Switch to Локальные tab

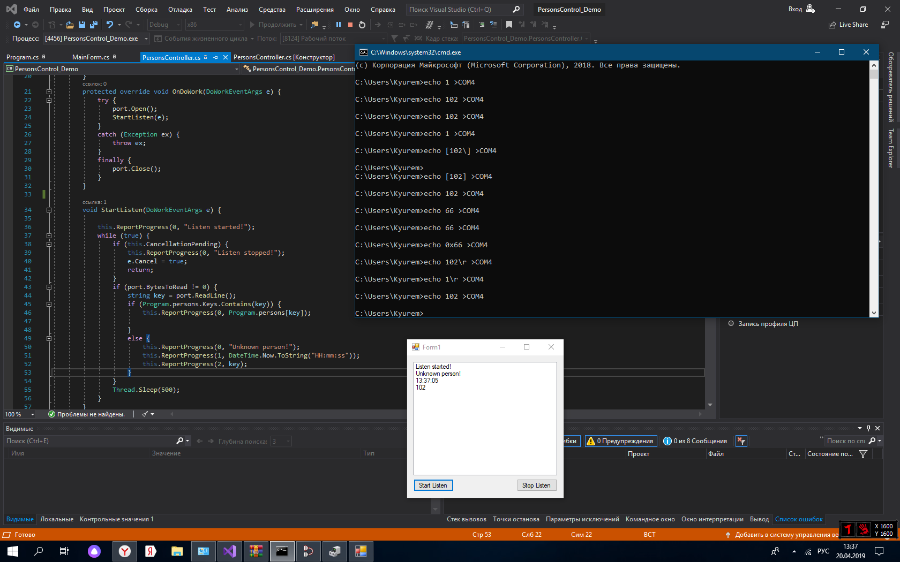tap(57, 519)
